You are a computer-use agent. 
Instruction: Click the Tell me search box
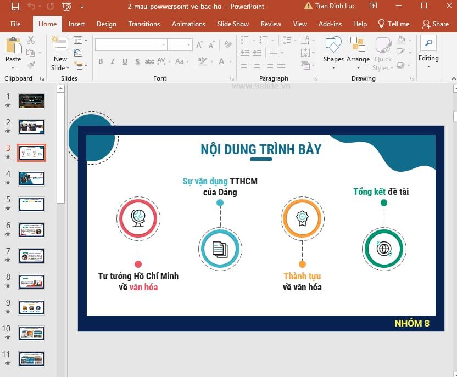point(394,24)
